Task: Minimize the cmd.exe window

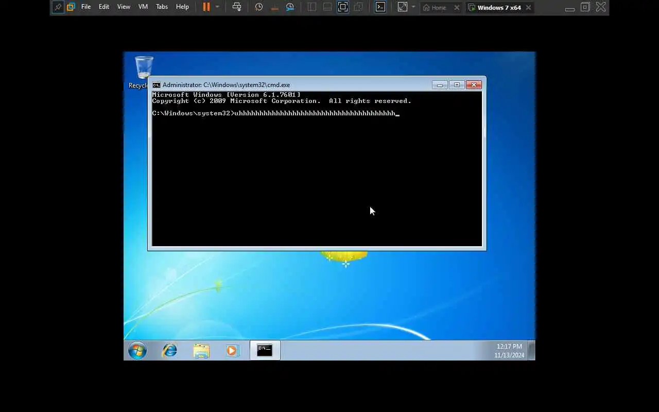Action: coord(440,85)
